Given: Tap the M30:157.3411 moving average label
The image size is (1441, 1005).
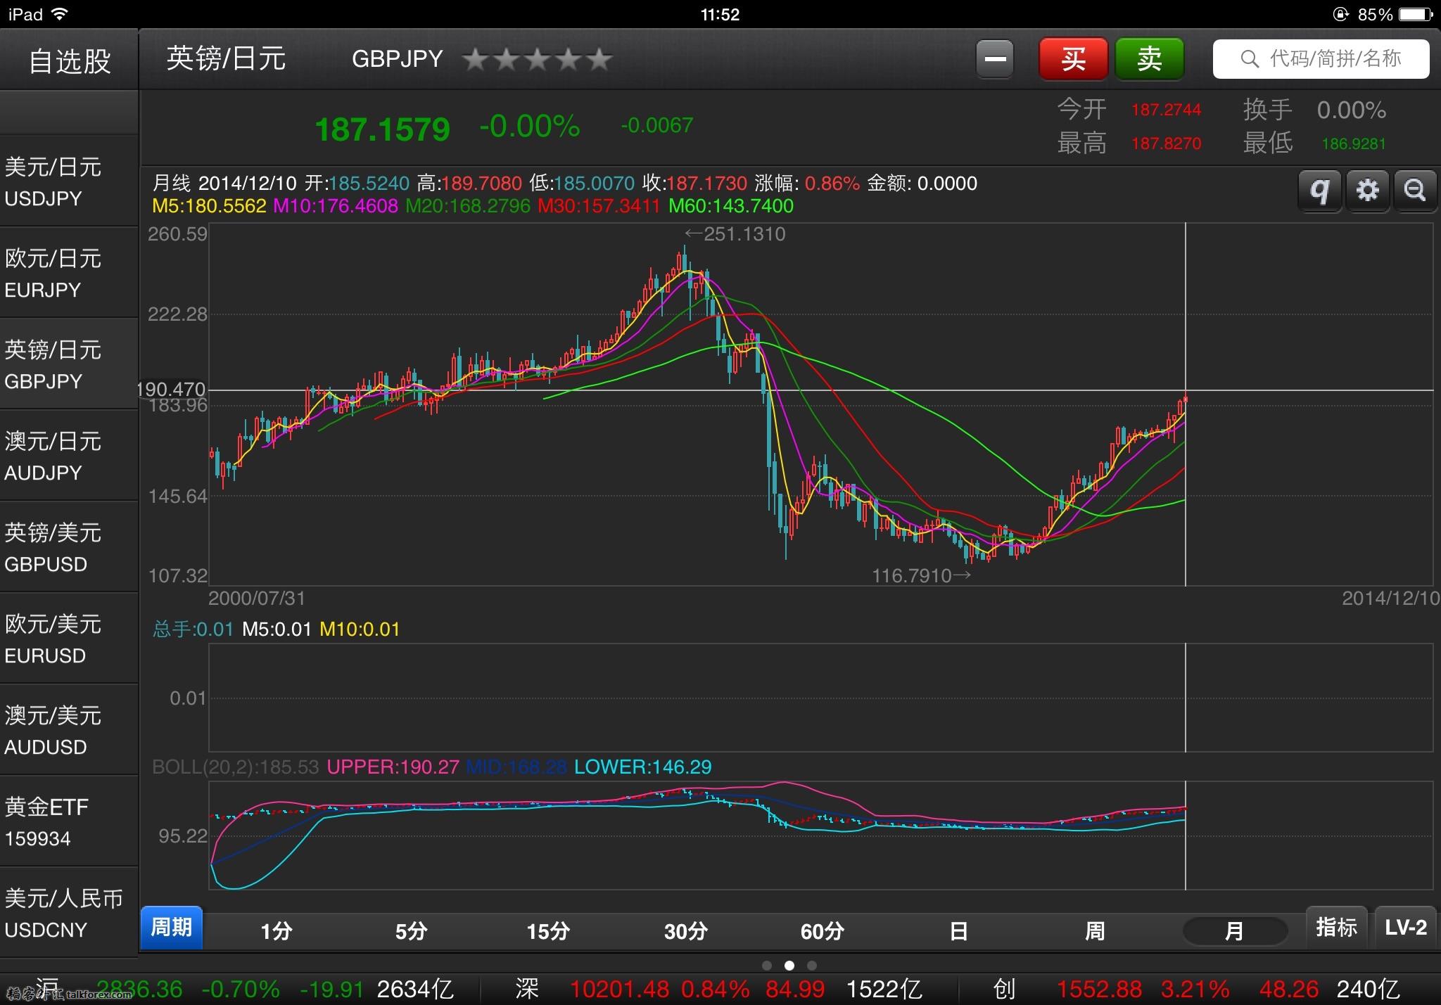Looking at the screenshot, I should (599, 206).
